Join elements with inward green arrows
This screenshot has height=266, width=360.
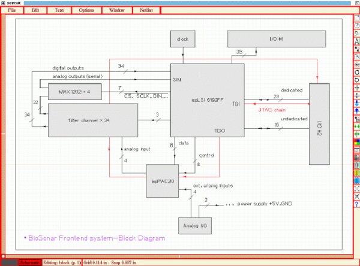(357, 126)
